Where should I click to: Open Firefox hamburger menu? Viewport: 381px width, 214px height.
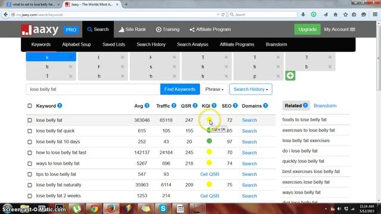click(375, 14)
